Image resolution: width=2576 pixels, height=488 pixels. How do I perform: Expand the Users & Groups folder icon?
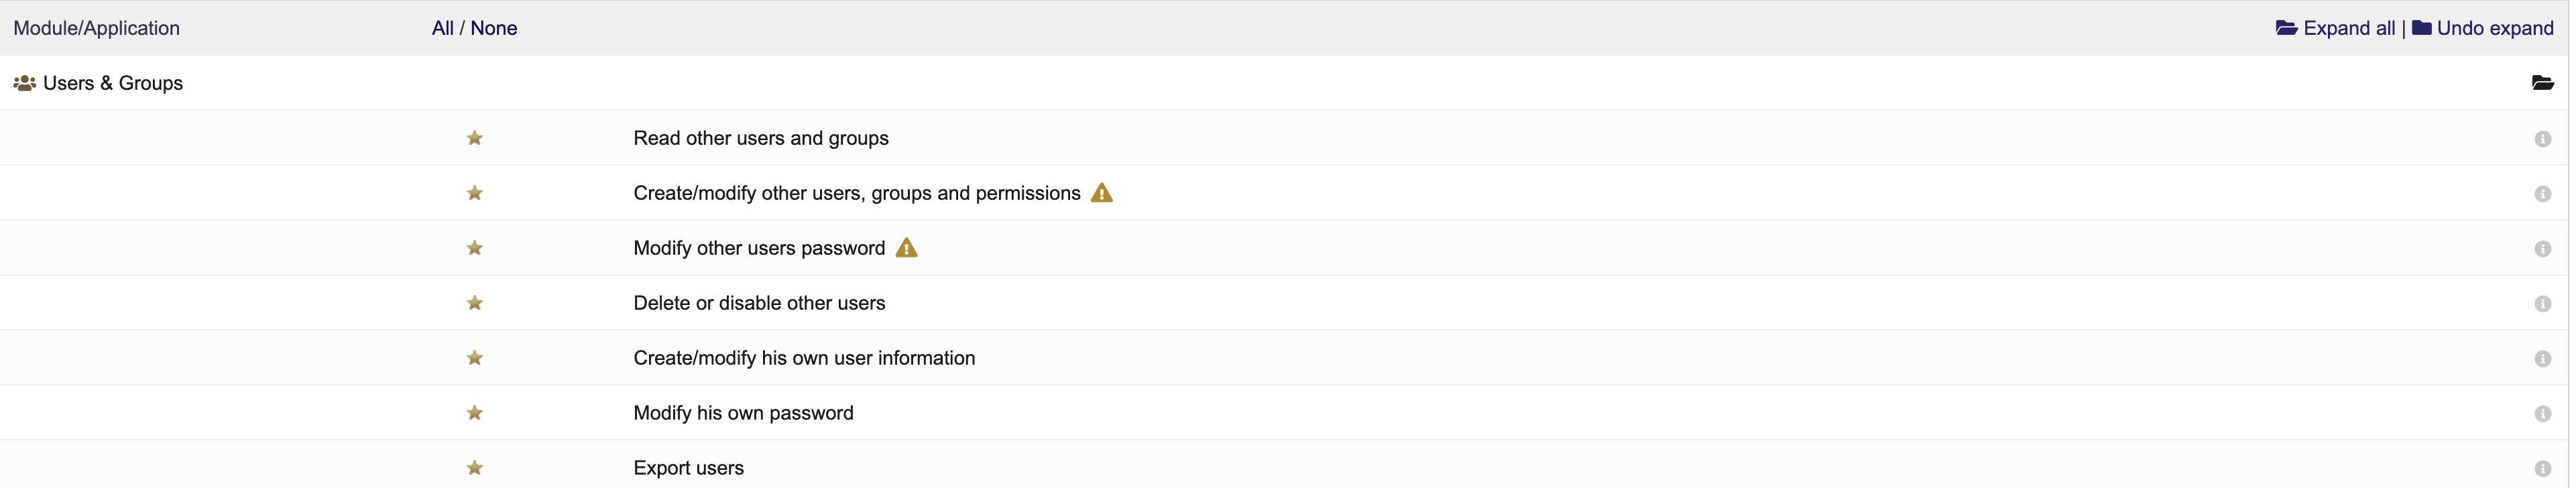(2542, 83)
